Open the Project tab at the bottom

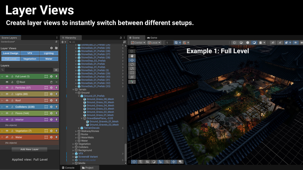click(89, 167)
